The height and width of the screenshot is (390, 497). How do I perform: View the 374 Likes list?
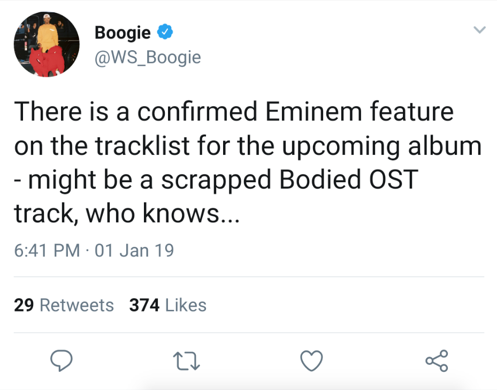[x=167, y=305]
